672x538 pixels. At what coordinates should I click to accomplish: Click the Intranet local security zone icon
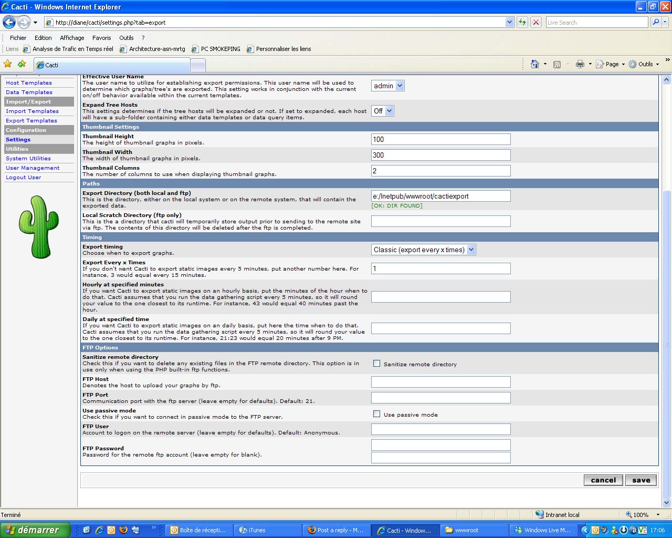[539, 514]
